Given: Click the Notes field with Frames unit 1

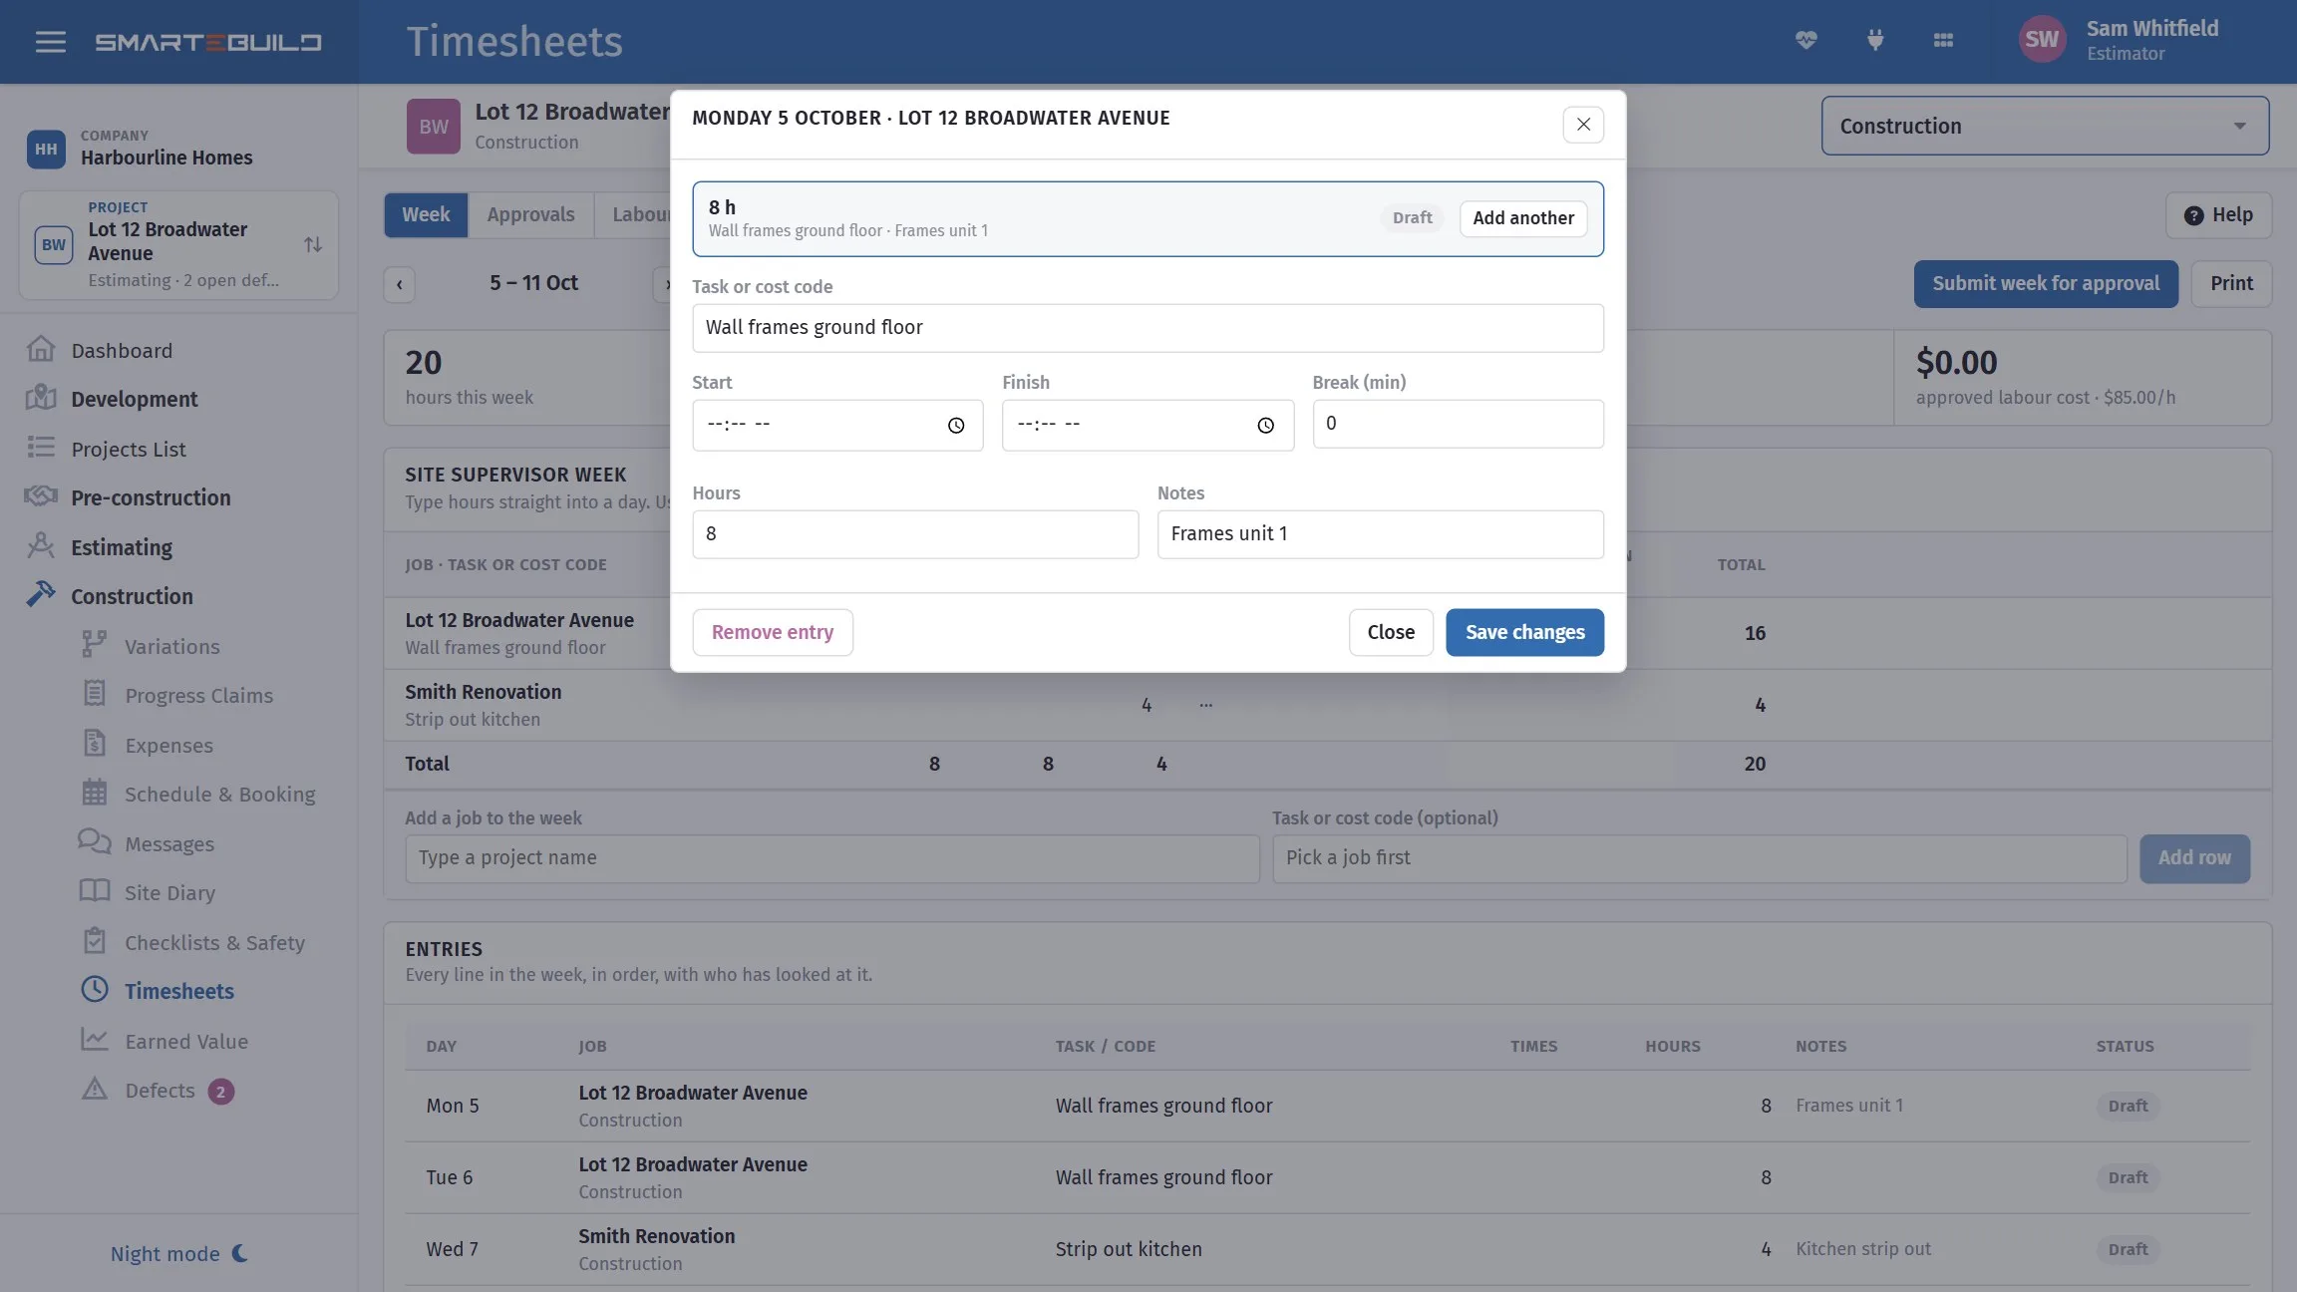Looking at the screenshot, I should click(x=1380, y=534).
